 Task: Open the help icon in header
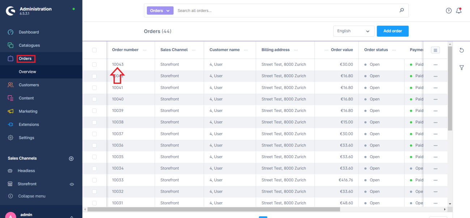449,11
